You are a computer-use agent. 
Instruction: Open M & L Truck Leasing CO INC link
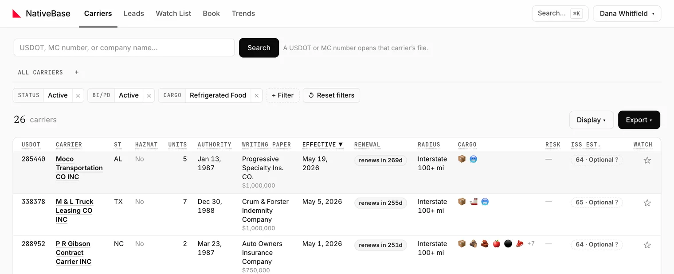74,211
